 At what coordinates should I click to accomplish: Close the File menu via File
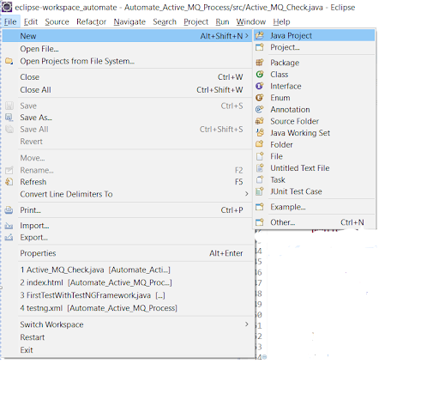(10, 21)
